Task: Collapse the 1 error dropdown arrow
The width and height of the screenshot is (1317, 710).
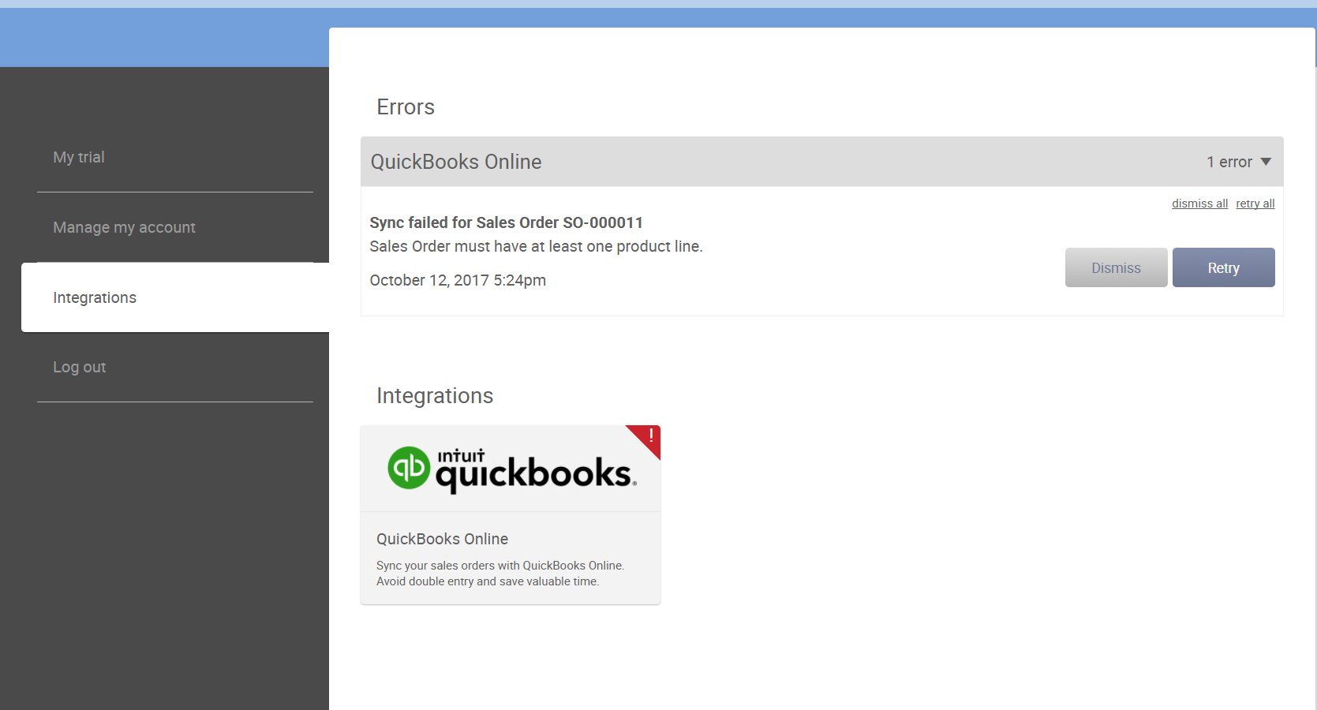Action: pyautogui.click(x=1266, y=162)
